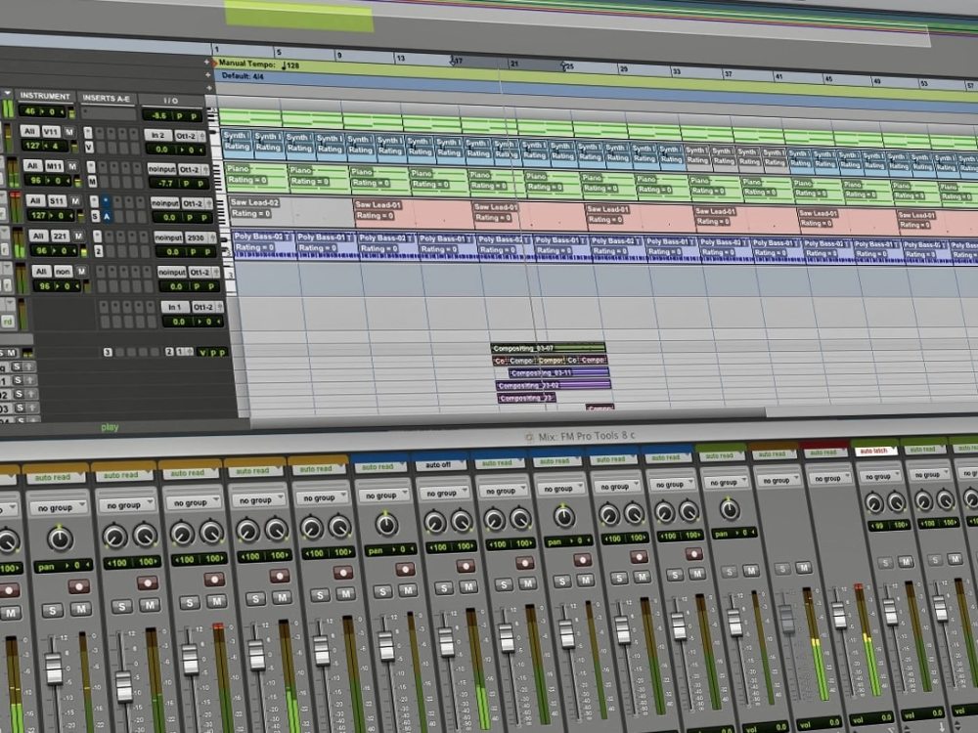Image resolution: width=978 pixels, height=733 pixels.
Task: Record-enable the 'auto off' mixer channel
Action: [x=466, y=565]
